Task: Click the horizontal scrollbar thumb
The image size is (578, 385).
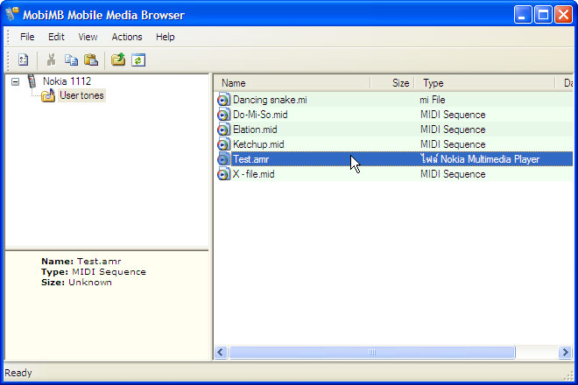Action: coord(371,353)
